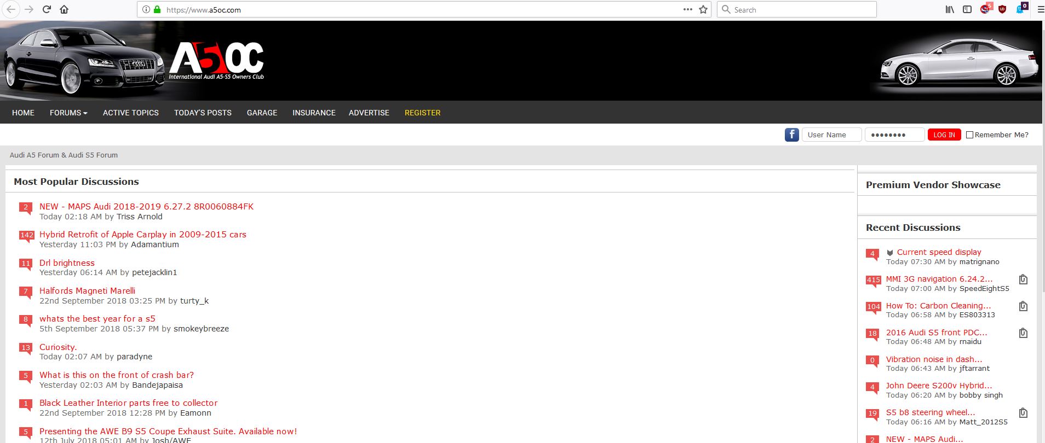
Task: Click reply count bubble 415 in Recent Discussions
Action: (x=873, y=281)
